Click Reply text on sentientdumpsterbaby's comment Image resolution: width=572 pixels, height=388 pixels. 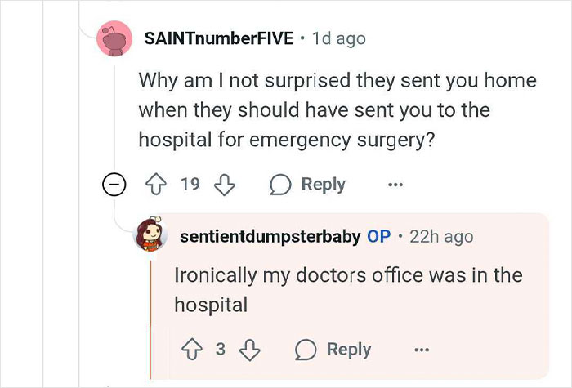pos(349,350)
